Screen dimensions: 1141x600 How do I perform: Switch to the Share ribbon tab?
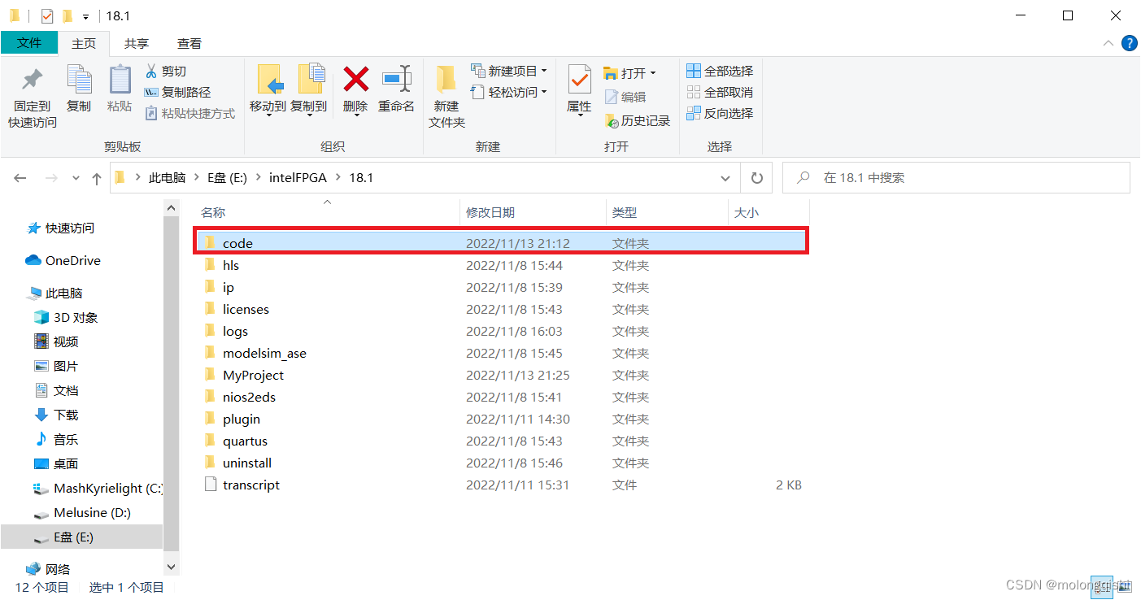coord(137,43)
